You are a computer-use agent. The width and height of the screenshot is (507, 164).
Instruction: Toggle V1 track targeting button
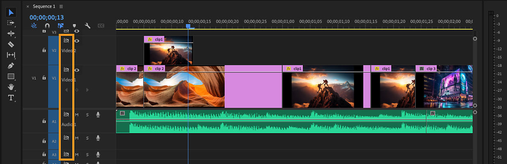tap(54, 78)
